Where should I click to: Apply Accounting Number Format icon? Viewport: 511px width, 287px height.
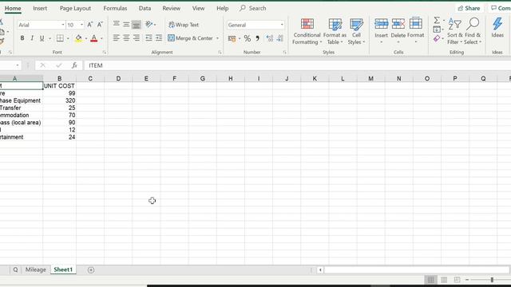[232, 39]
